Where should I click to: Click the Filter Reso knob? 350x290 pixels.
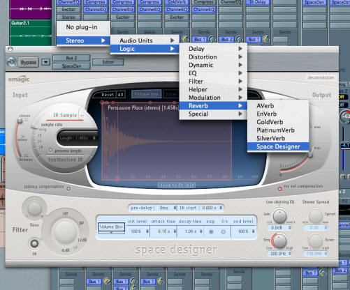(x=34, y=208)
